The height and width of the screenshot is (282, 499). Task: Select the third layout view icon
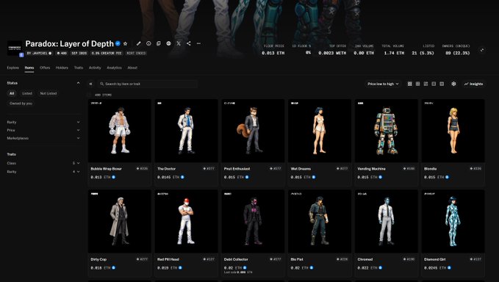pyautogui.click(x=426, y=84)
